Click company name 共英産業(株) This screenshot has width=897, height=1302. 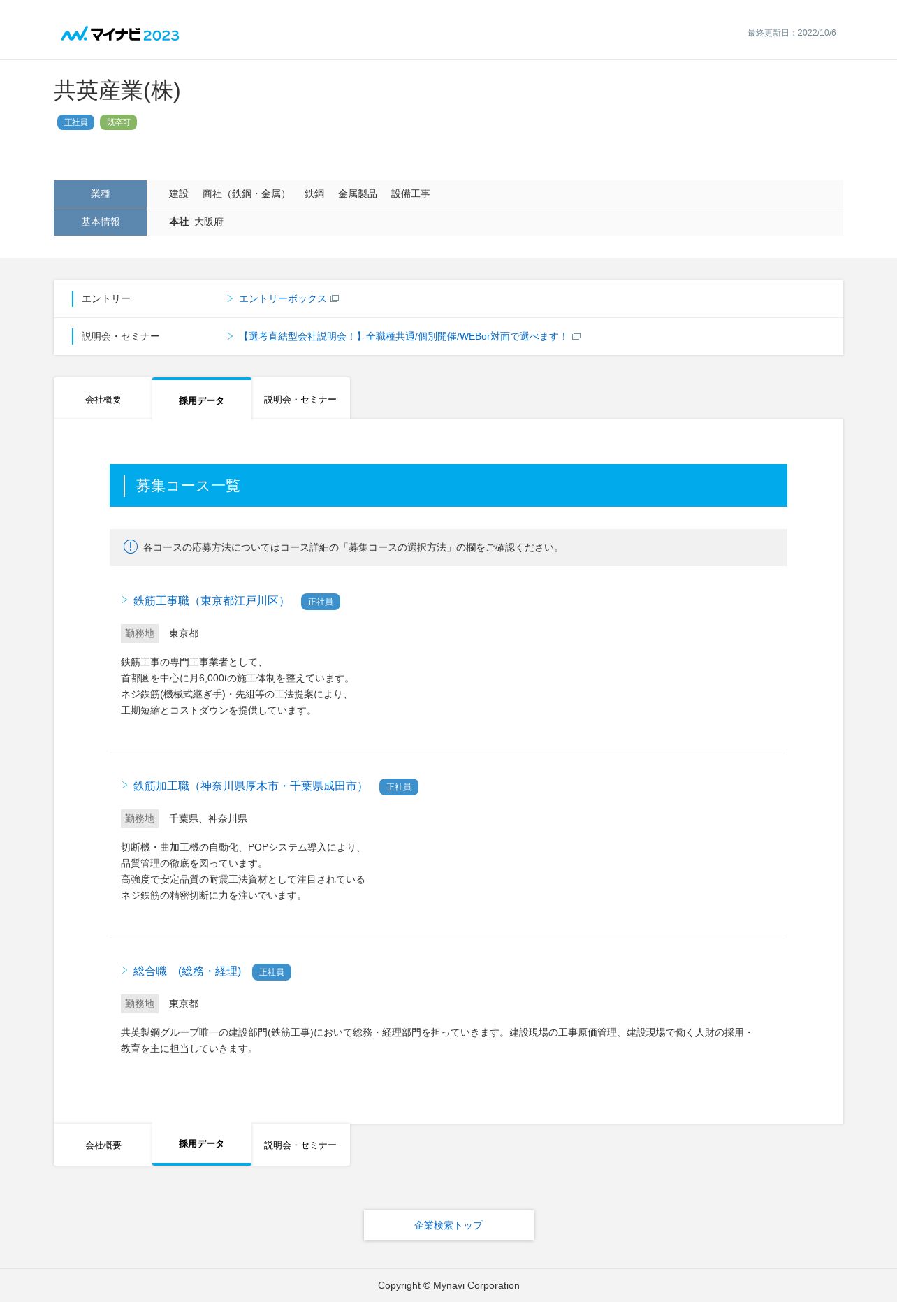coord(117,91)
